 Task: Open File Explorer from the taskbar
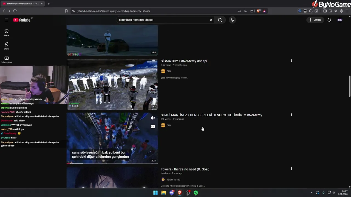[x=163, y=193]
